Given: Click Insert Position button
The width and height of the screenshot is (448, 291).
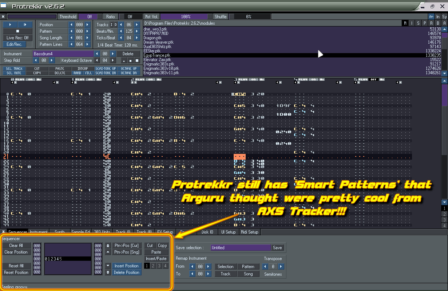Looking at the screenshot, I should click(126, 266).
